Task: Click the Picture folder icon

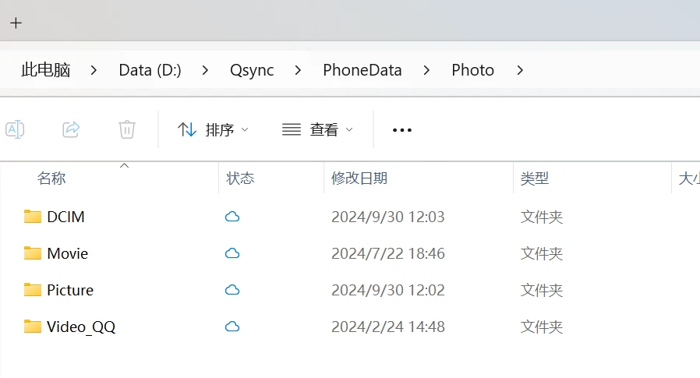Action: pyautogui.click(x=32, y=290)
